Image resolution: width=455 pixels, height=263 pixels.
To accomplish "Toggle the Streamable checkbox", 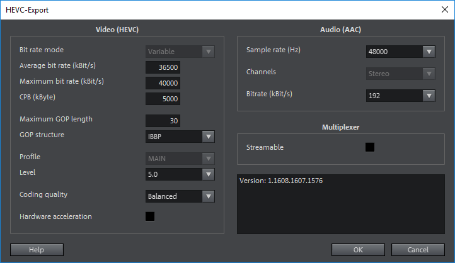I will coord(370,147).
